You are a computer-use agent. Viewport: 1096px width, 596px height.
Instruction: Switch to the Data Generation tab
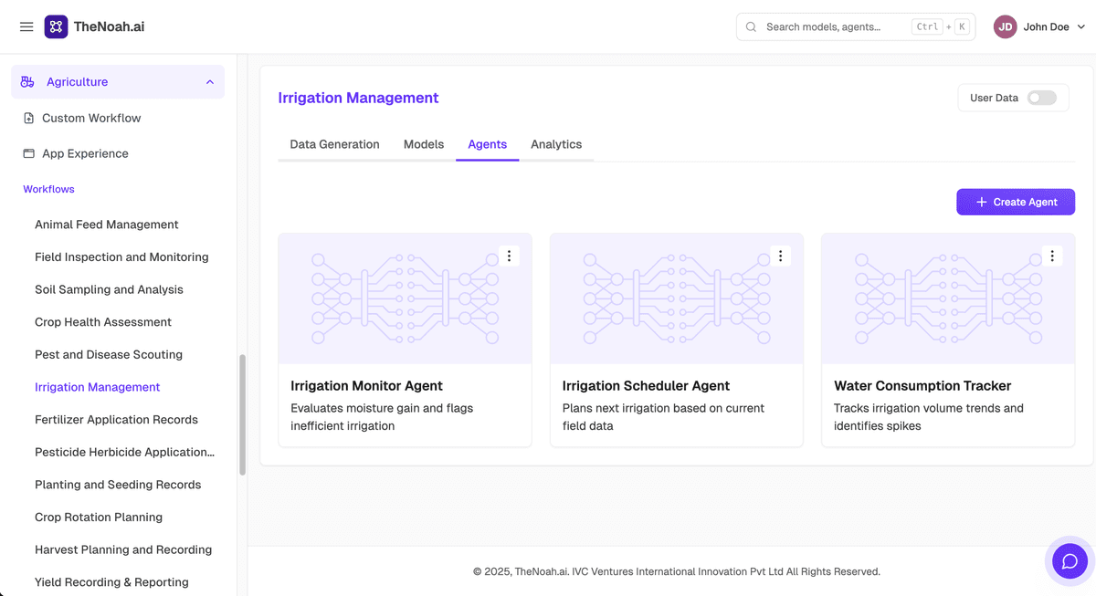pos(334,144)
